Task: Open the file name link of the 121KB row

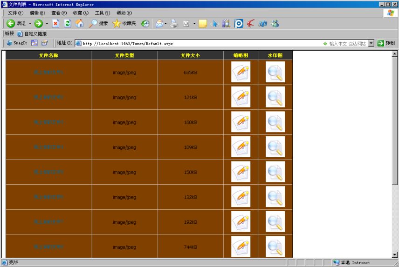Action: point(48,97)
